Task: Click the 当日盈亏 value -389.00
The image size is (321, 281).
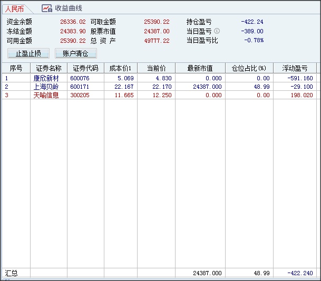Action: [252, 31]
